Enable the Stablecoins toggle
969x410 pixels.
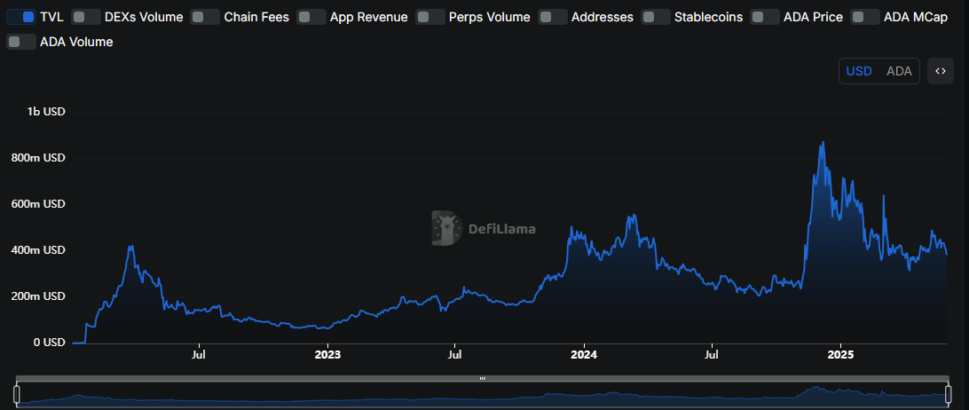tap(656, 18)
